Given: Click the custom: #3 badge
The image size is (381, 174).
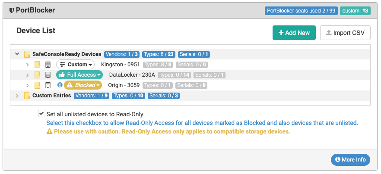Looking at the screenshot, I should point(355,11).
